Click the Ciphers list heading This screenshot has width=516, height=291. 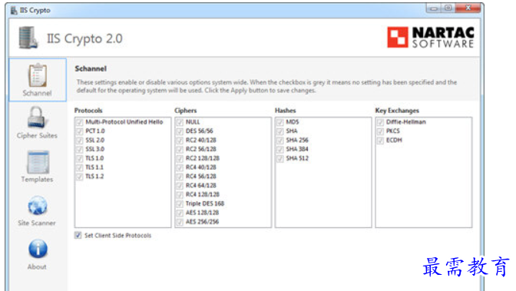[186, 111]
